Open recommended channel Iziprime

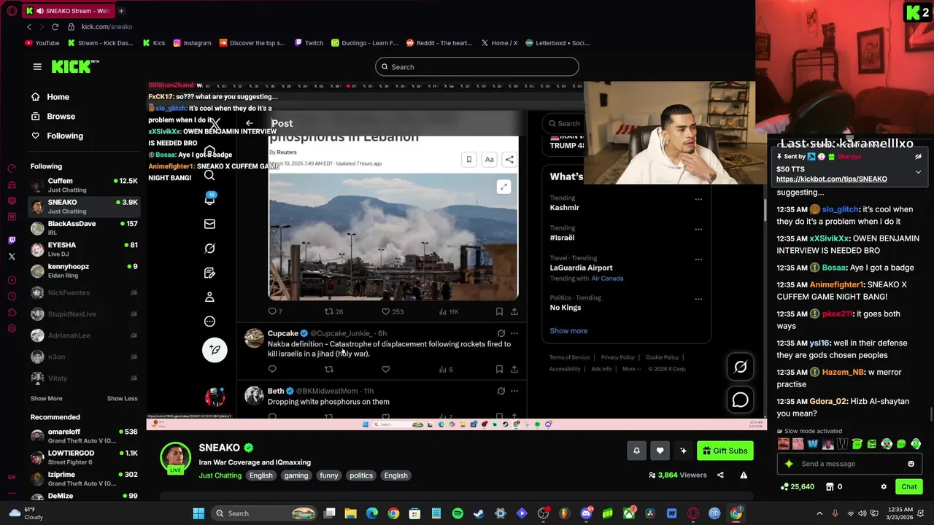tap(84, 478)
